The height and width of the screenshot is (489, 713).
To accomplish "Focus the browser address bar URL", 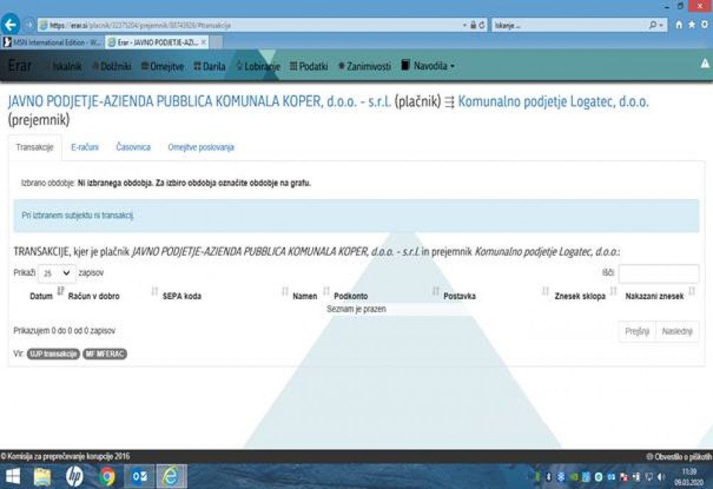I will tap(250, 25).
